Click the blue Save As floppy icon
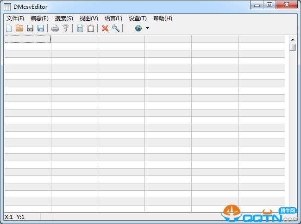The image size is (301, 224). (41, 28)
